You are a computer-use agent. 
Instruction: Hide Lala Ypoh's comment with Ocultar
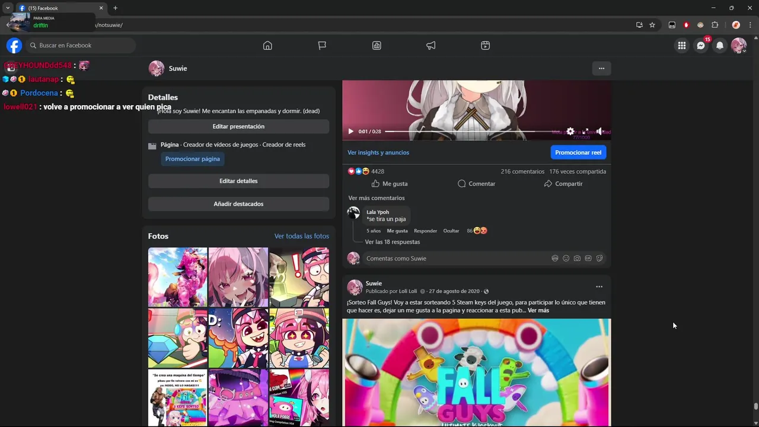click(451, 231)
